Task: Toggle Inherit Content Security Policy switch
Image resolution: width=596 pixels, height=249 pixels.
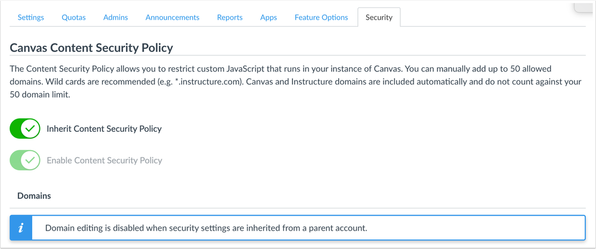Action: pyautogui.click(x=25, y=129)
